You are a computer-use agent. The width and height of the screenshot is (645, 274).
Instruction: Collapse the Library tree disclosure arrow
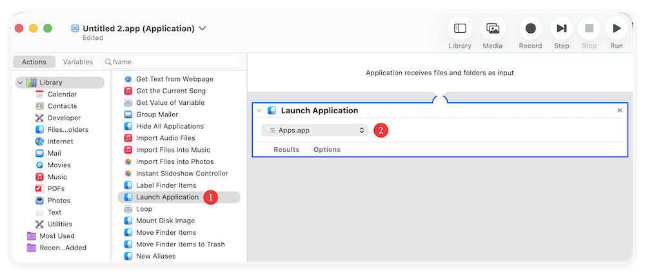(20, 82)
